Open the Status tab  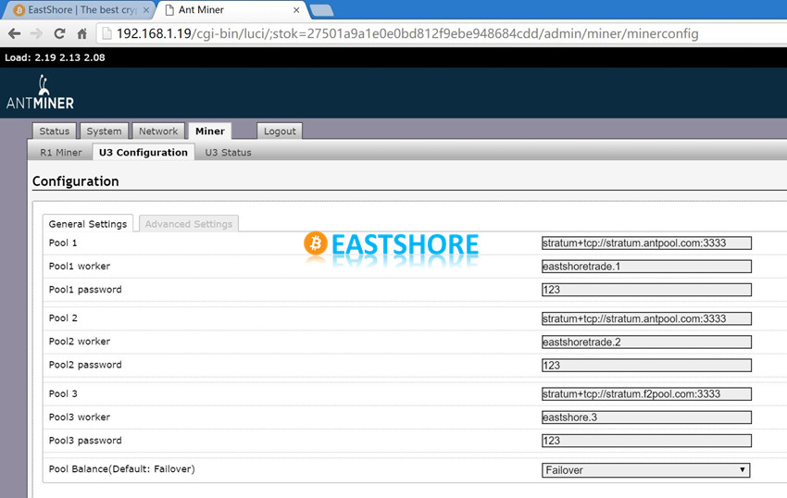click(x=55, y=131)
